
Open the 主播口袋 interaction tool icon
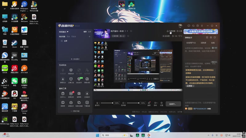click(71, 80)
